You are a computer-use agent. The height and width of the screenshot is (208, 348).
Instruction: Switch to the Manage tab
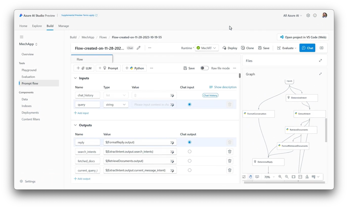64,26
